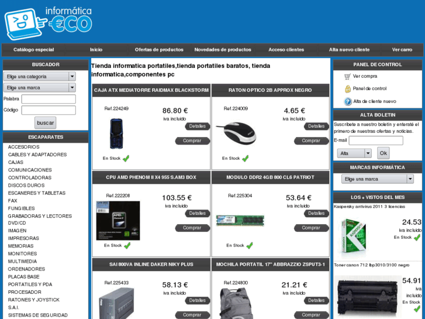Viewport: 425px width, 319px height.
Task: Click Comprar for CPU AMD Phenom II
Action: [x=192, y=228]
